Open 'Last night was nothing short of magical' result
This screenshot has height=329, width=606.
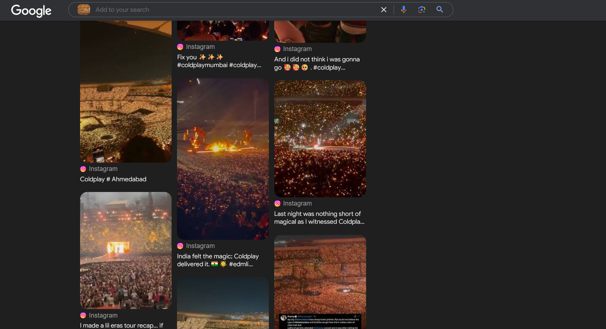tap(319, 218)
